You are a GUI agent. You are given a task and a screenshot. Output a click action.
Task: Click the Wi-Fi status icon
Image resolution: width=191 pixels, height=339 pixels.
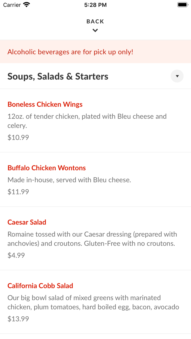click(x=26, y=5)
